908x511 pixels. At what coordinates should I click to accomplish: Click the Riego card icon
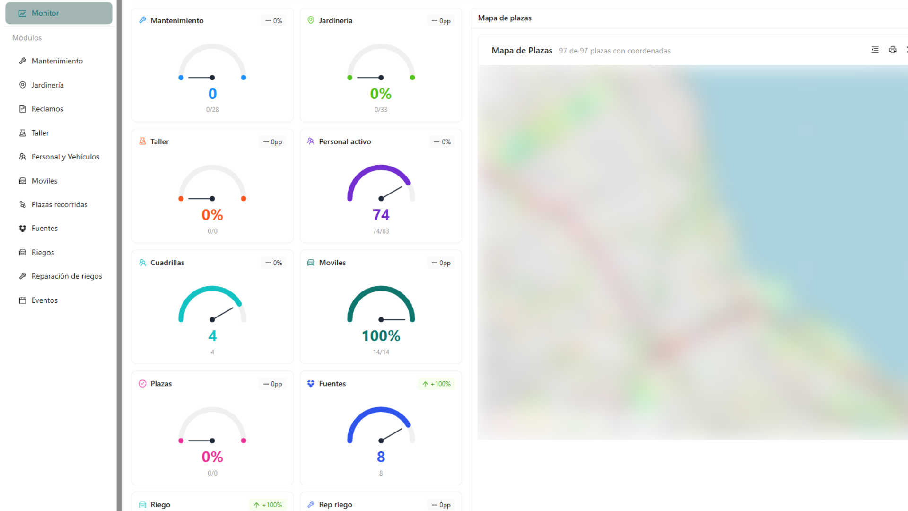click(x=142, y=504)
